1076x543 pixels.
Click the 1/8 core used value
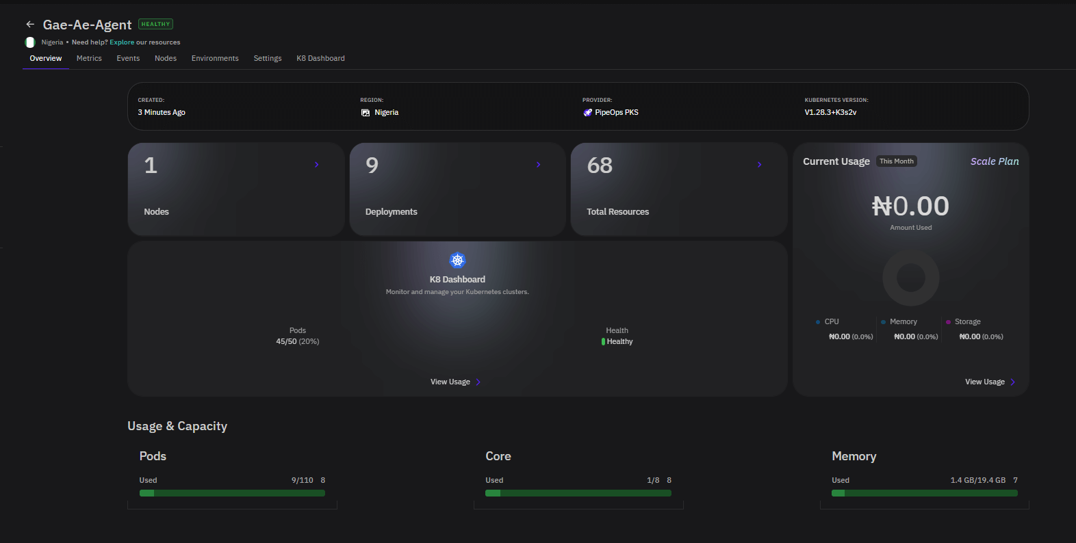[653, 481]
